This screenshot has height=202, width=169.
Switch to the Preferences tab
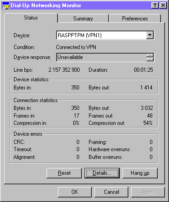[135, 19]
